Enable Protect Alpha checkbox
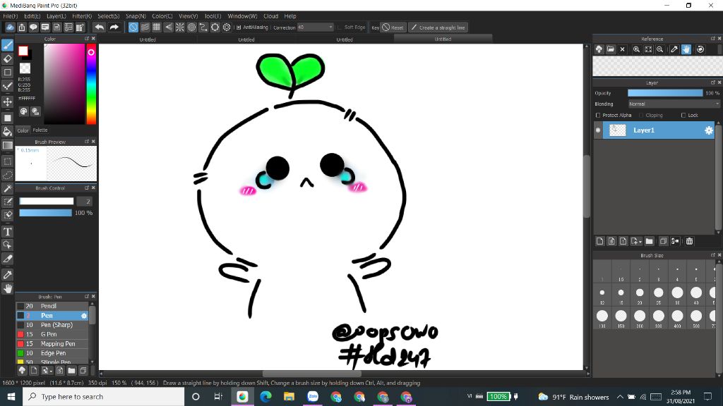 pos(598,115)
